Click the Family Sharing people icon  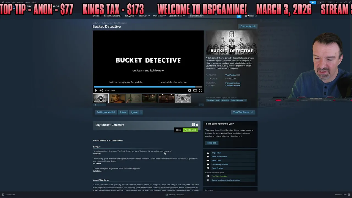(x=208, y=168)
